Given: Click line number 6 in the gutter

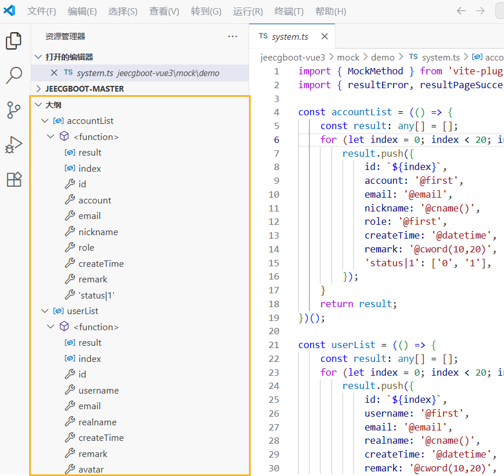Looking at the screenshot, I should pyautogui.click(x=276, y=139).
